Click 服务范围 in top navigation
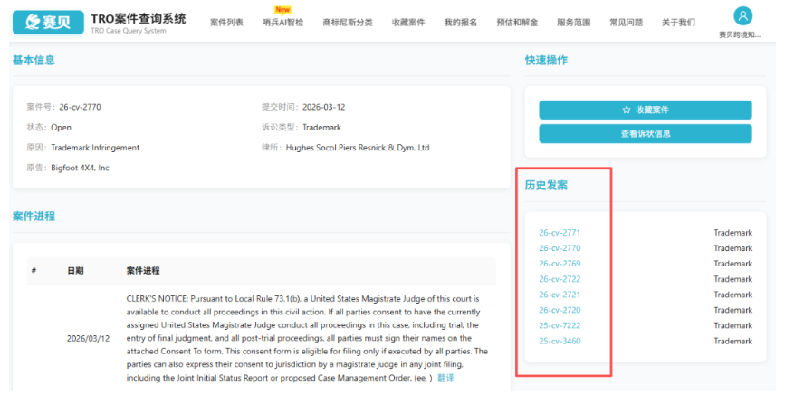The image size is (785, 396). [574, 23]
